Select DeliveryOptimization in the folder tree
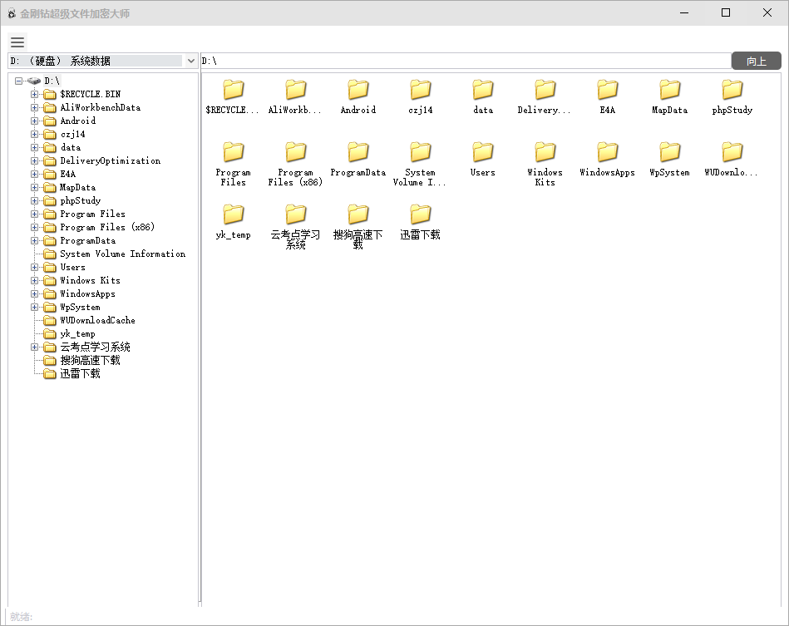 pyautogui.click(x=110, y=160)
